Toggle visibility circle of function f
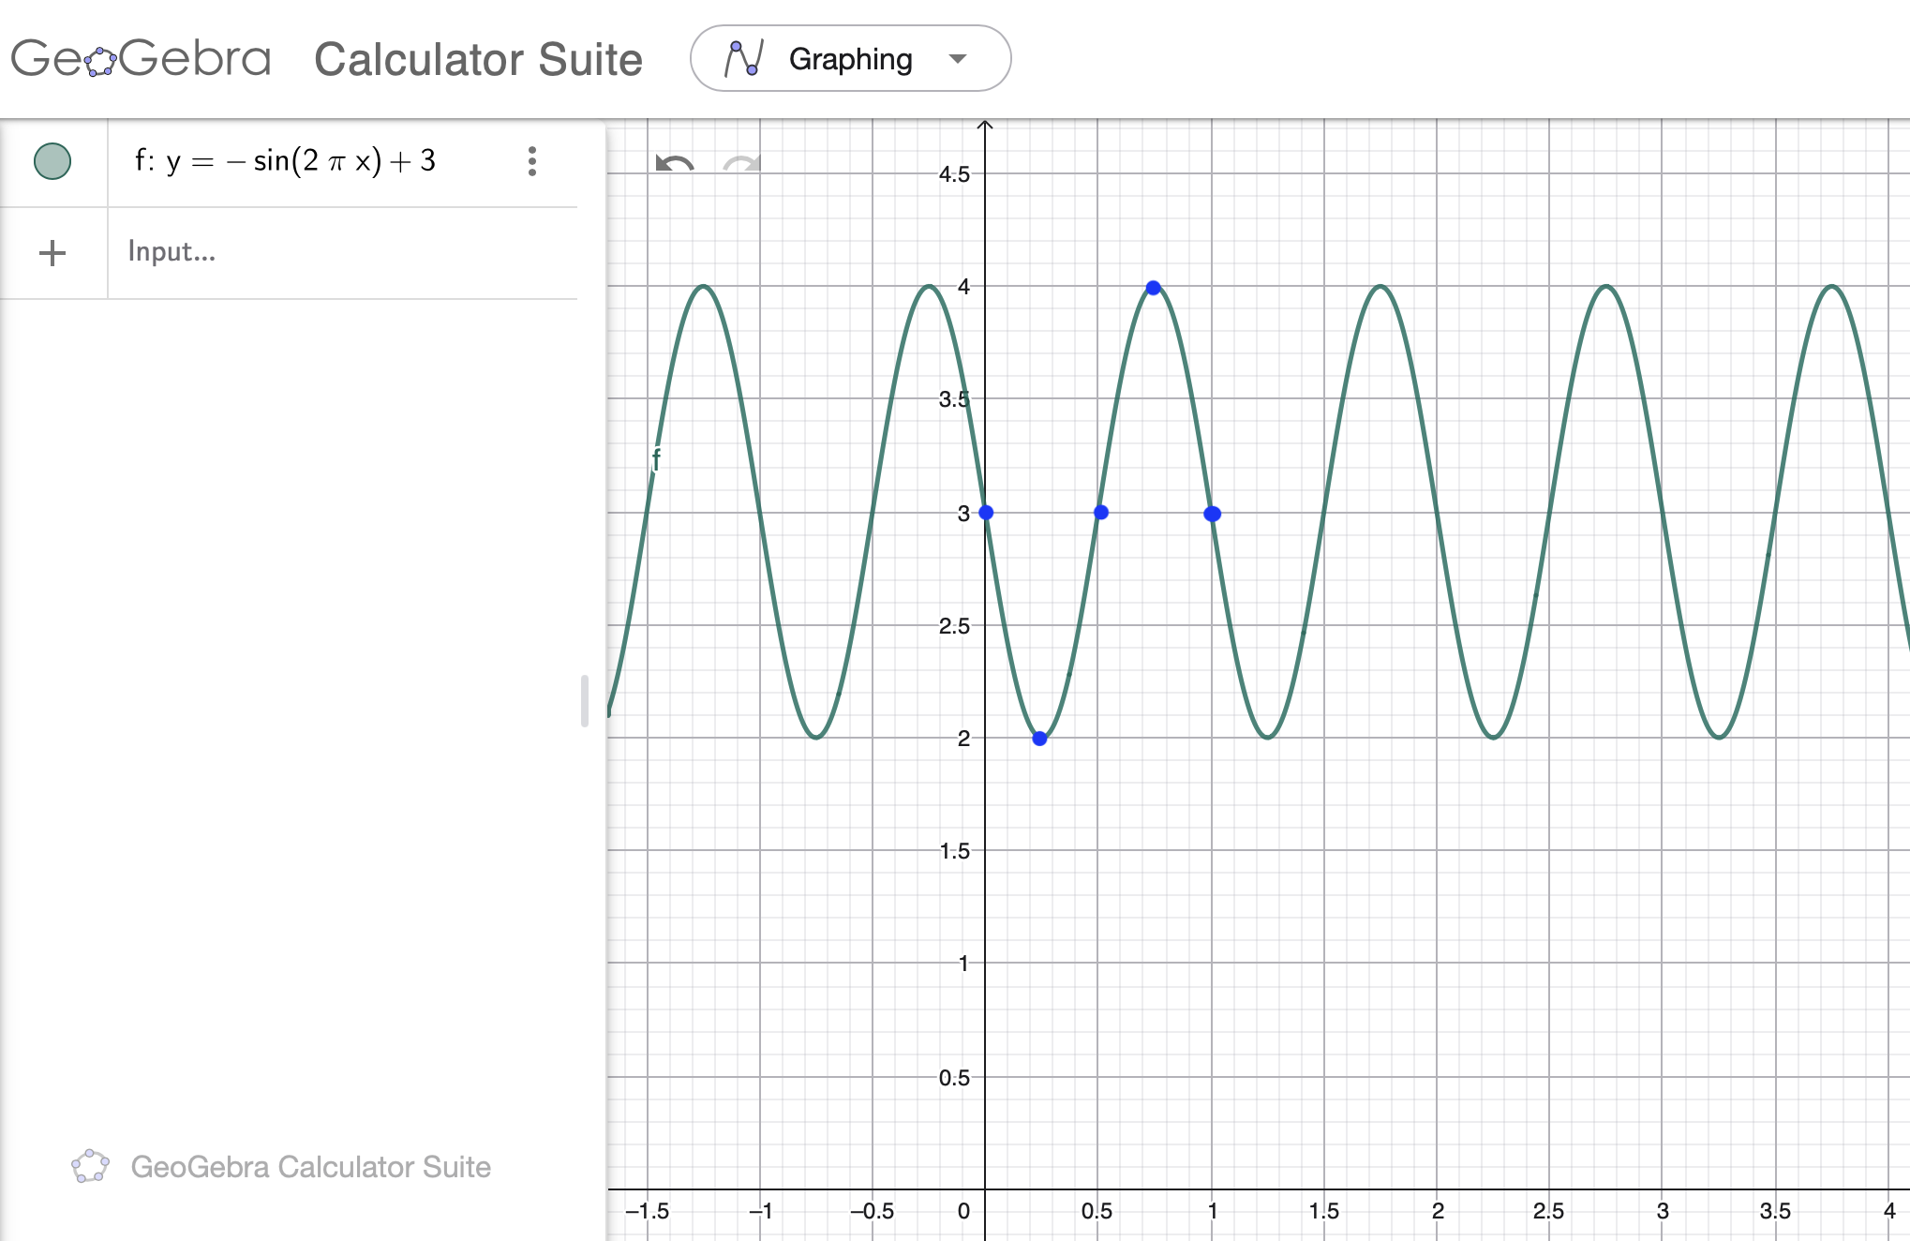1910x1241 pixels. [x=52, y=161]
